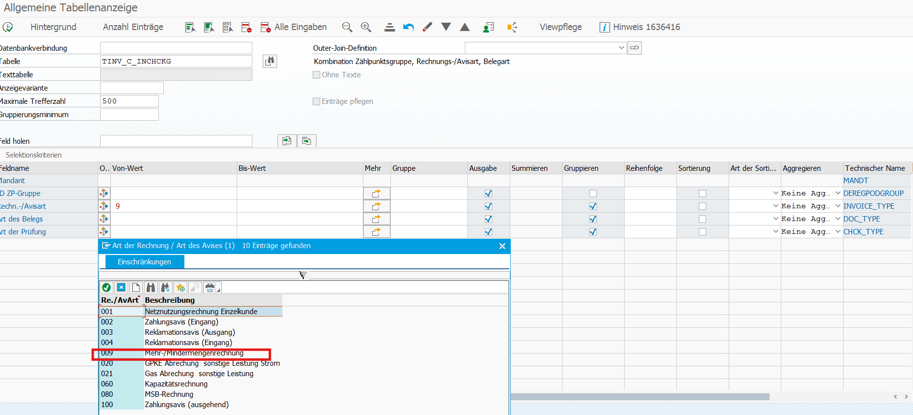This screenshot has width=913, height=415.
Task: Add to personal value list star icon
Action: point(180,287)
